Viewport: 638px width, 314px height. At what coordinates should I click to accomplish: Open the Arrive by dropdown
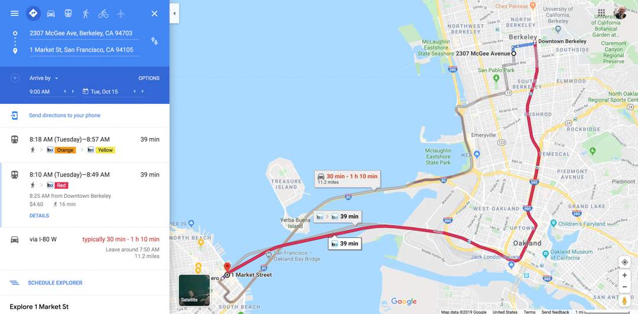pyautogui.click(x=44, y=78)
